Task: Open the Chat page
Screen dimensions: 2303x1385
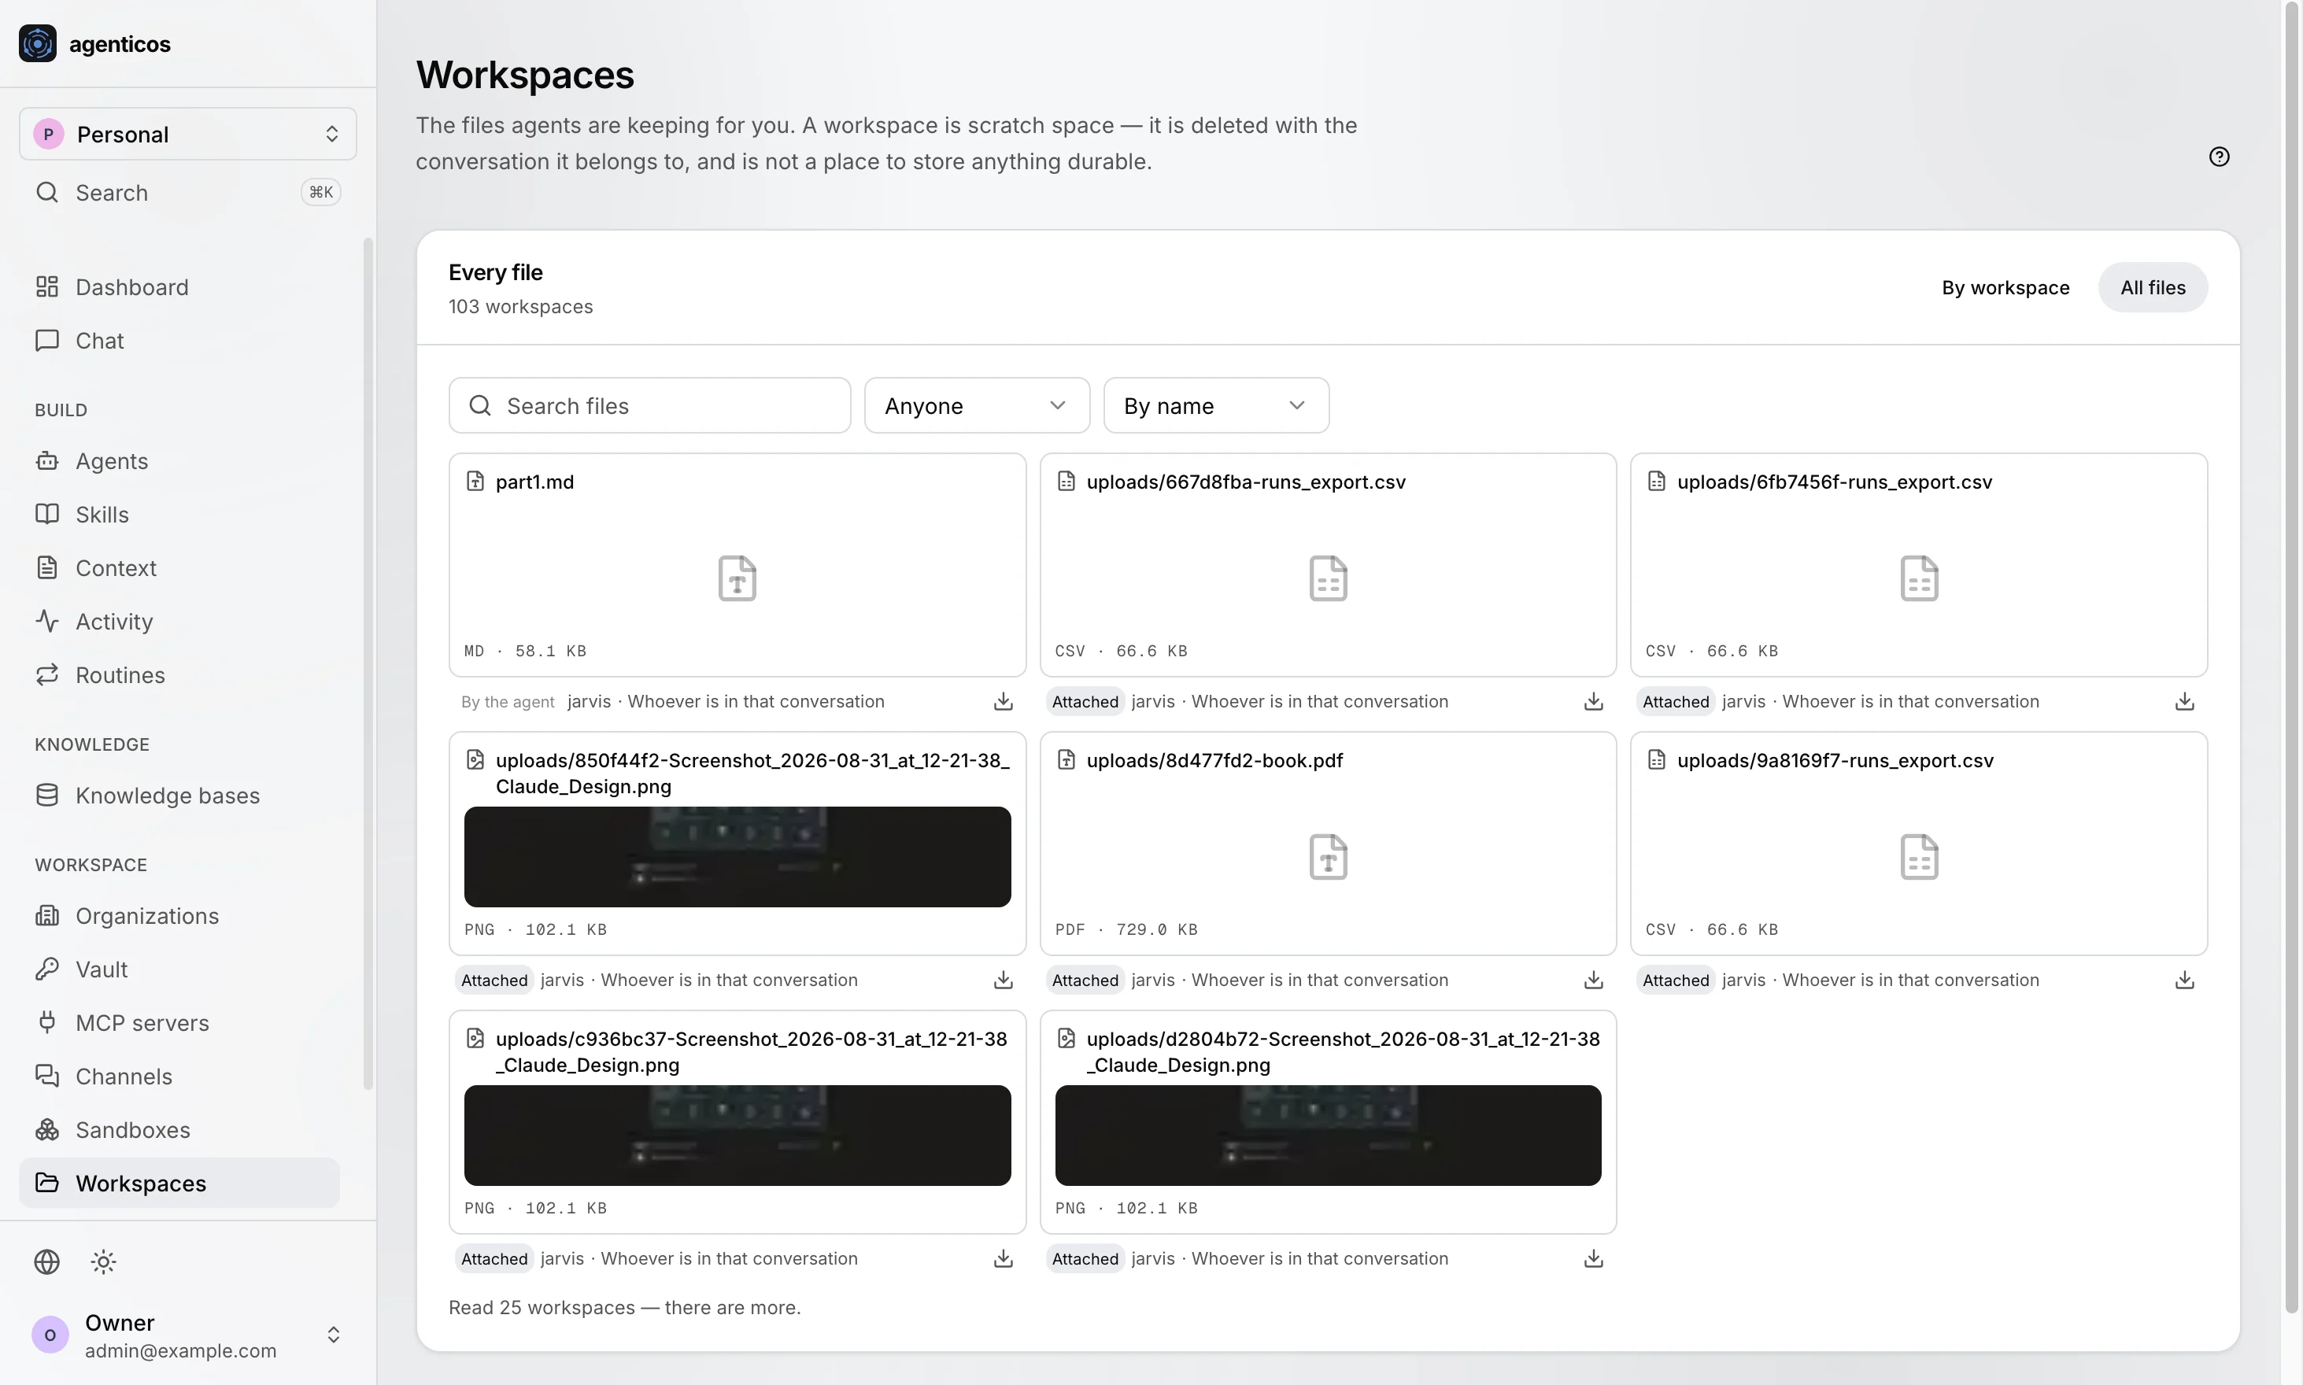Action: [179, 341]
